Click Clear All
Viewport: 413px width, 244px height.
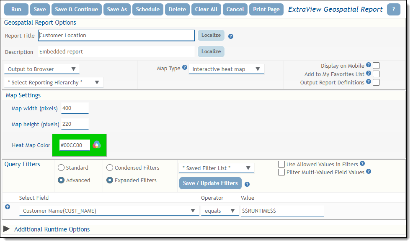[206, 10]
